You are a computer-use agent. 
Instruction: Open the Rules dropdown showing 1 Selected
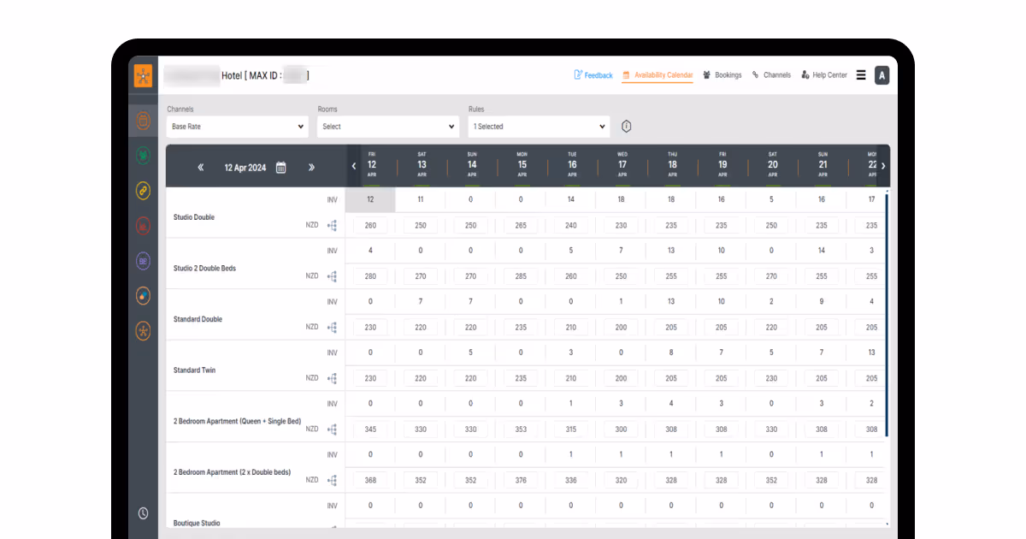tap(540, 127)
